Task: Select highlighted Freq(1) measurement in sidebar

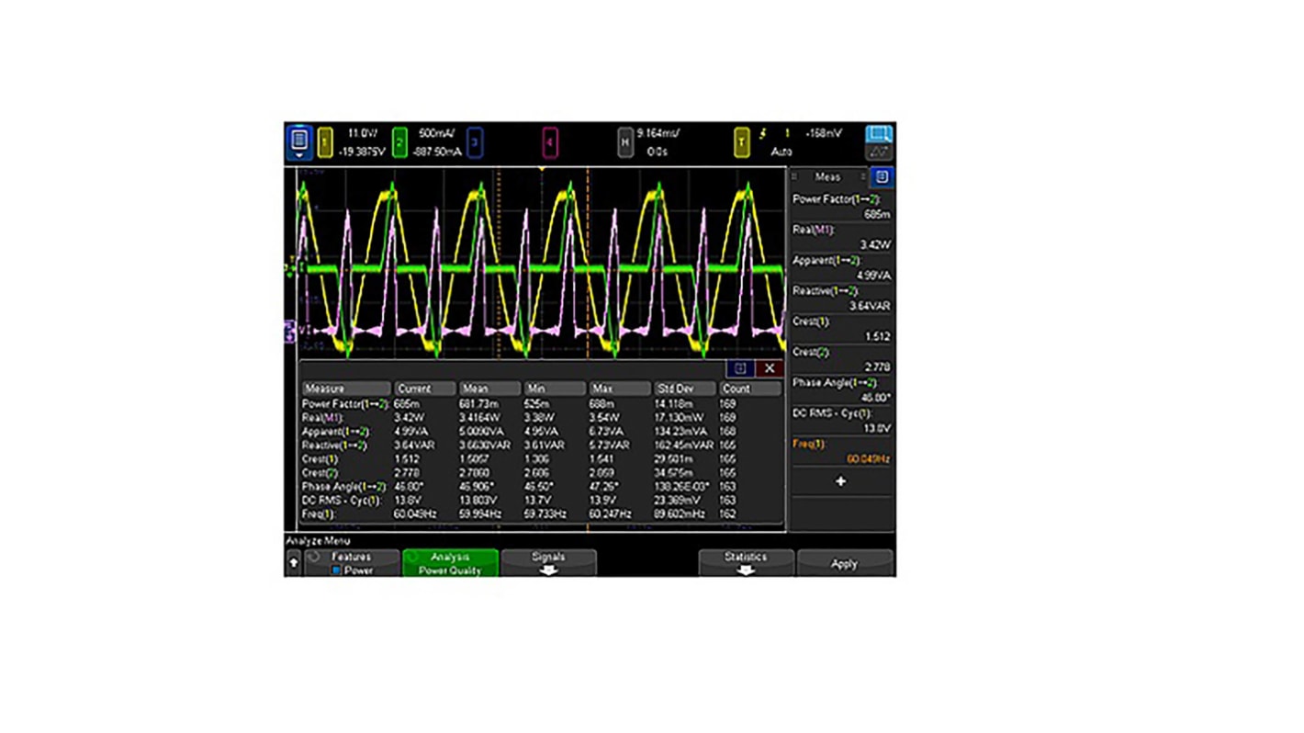Action: pos(841,451)
